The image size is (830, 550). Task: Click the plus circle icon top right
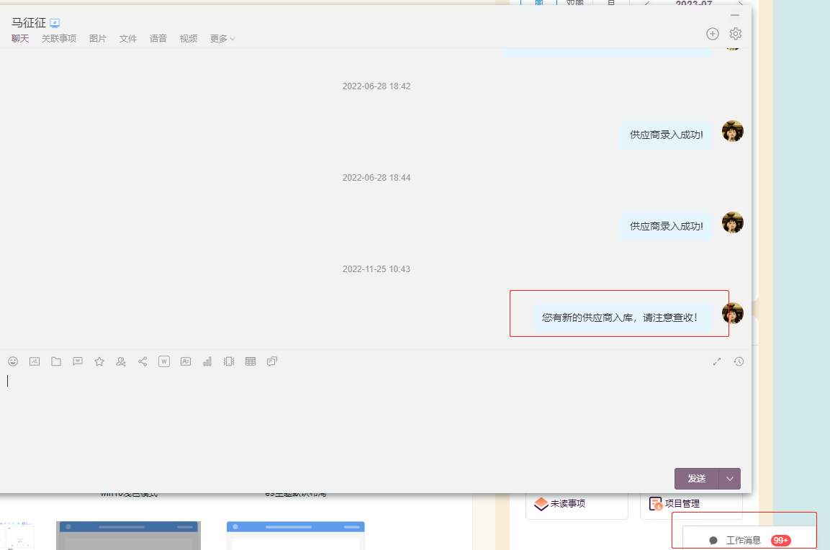tap(713, 34)
